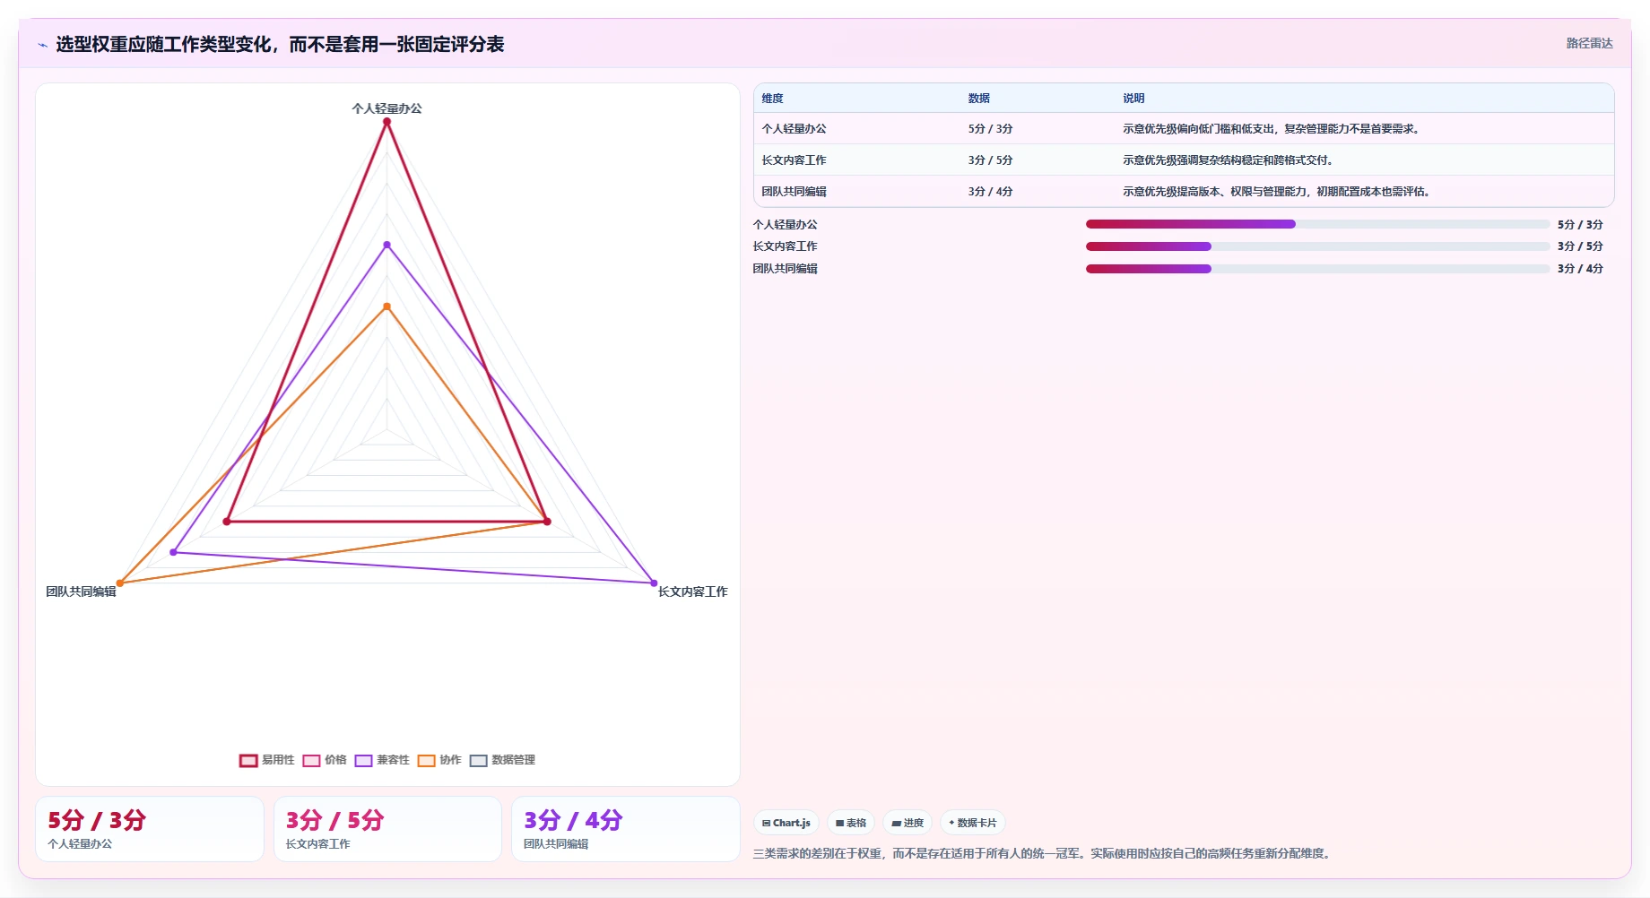Toggle the 易用性 legend series
1650x898 pixels.
coord(266,760)
